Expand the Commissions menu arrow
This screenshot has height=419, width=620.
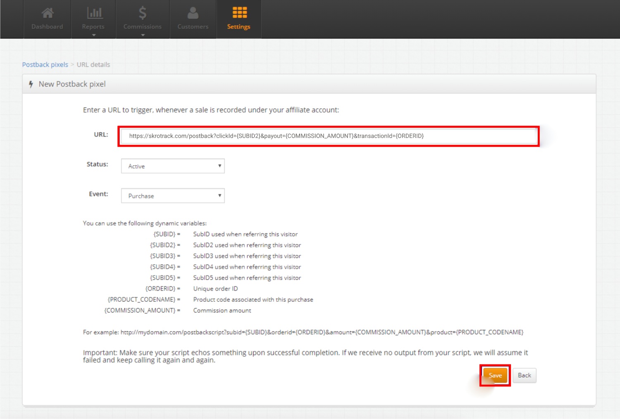143,35
